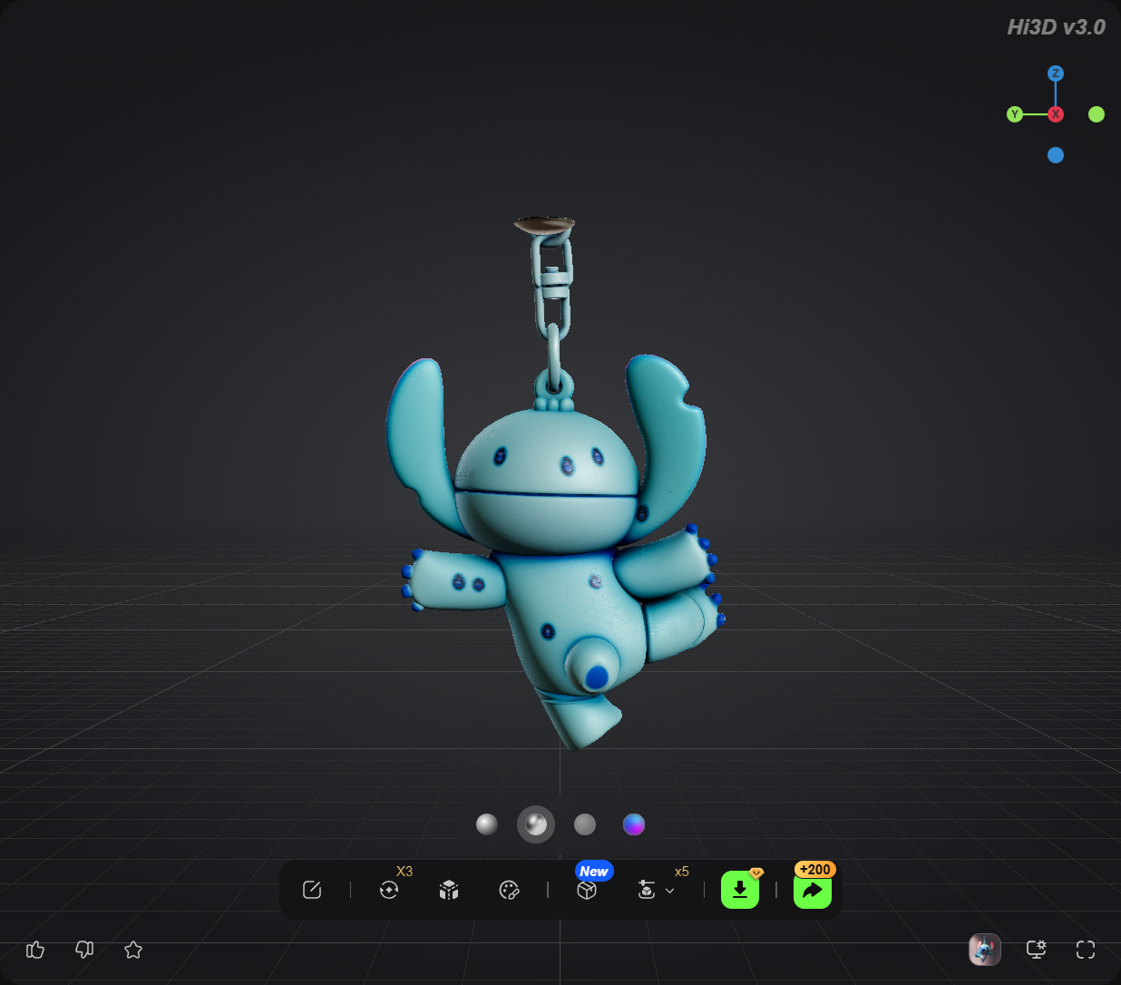Enter fullscreen view
This screenshot has width=1121, height=985.
[x=1086, y=950]
